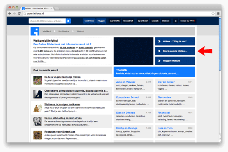Open 'inloggen' in top navigation
Screen dimensions: 228x152
(101, 21)
